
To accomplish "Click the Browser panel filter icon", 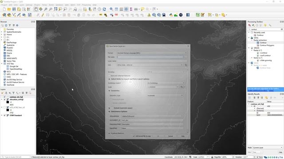I will coord(10,26).
